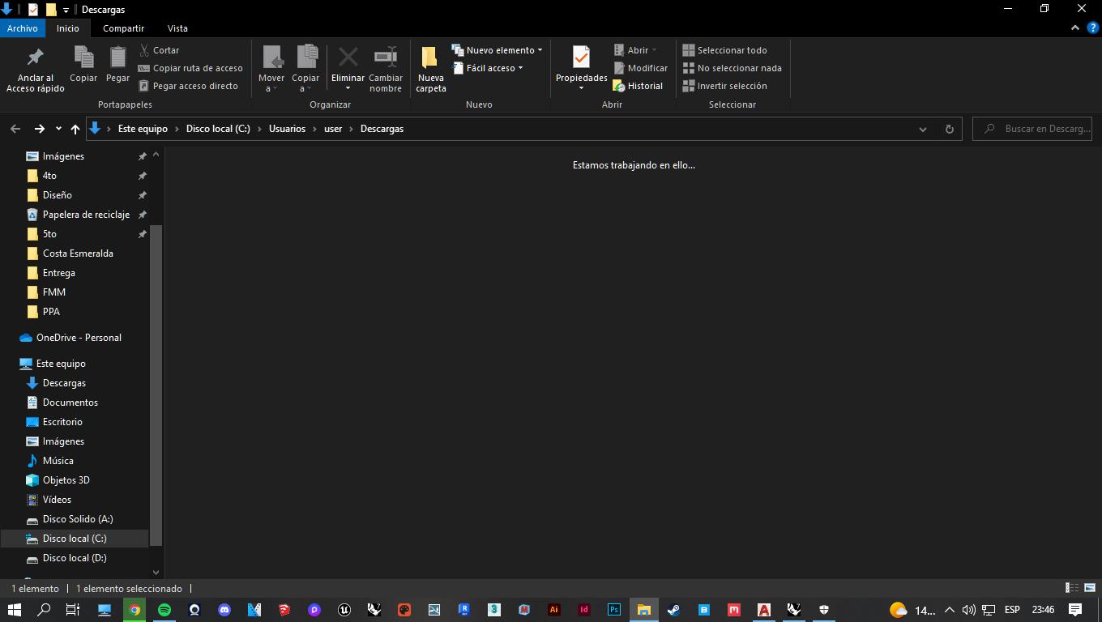Click the ribbon help question mark icon
1102x622 pixels.
coord(1091,28)
